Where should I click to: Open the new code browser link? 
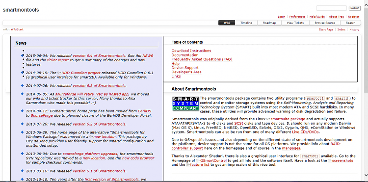[x=138, y=158]
